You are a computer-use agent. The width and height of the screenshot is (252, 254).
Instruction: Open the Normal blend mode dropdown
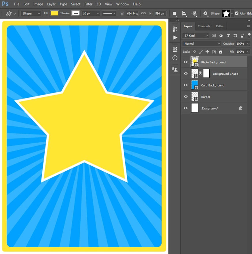[x=202, y=44]
